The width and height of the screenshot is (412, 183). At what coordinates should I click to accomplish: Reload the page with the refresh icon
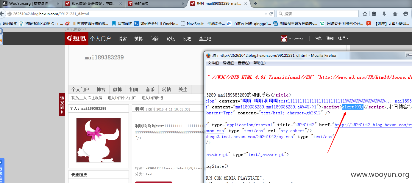click(x=271, y=14)
